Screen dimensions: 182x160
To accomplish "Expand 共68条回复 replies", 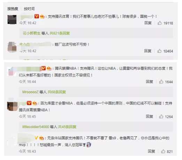I will coord(57,92).
